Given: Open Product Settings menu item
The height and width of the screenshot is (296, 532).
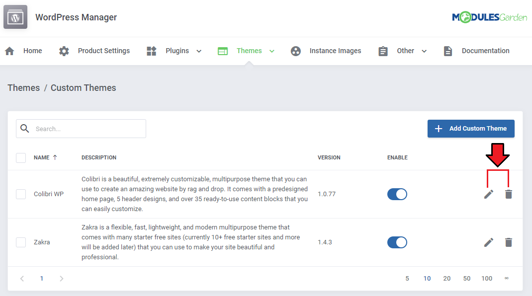Looking at the screenshot, I should point(104,51).
